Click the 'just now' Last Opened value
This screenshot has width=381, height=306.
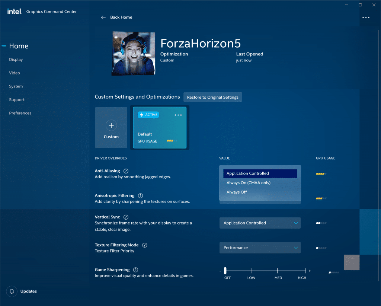click(244, 60)
